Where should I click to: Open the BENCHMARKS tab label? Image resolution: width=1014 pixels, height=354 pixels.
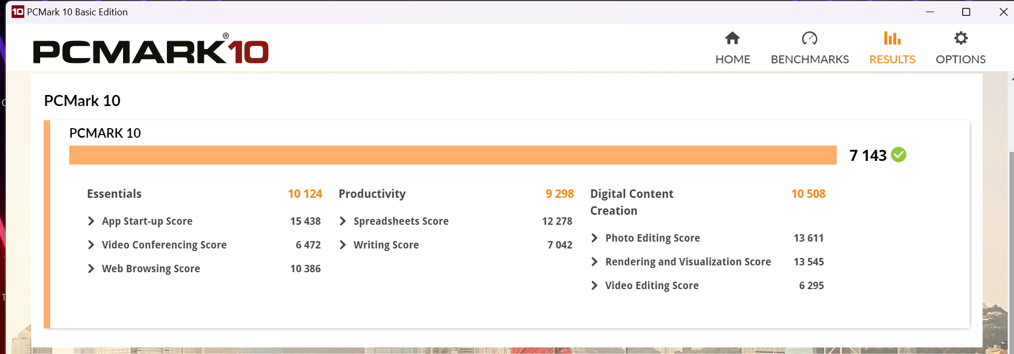[810, 59]
